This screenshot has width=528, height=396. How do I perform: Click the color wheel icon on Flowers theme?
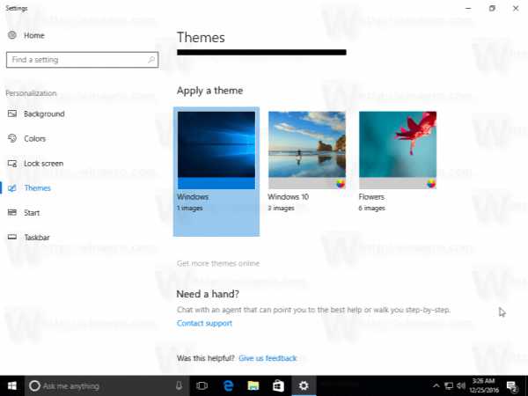click(x=430, y=184)
